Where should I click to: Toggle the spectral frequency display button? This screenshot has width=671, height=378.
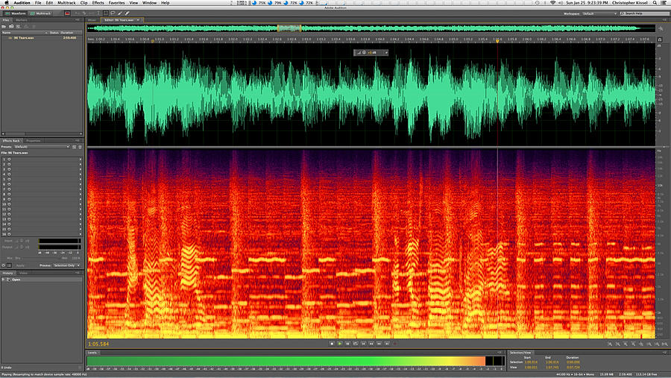(x=67, y=13)
